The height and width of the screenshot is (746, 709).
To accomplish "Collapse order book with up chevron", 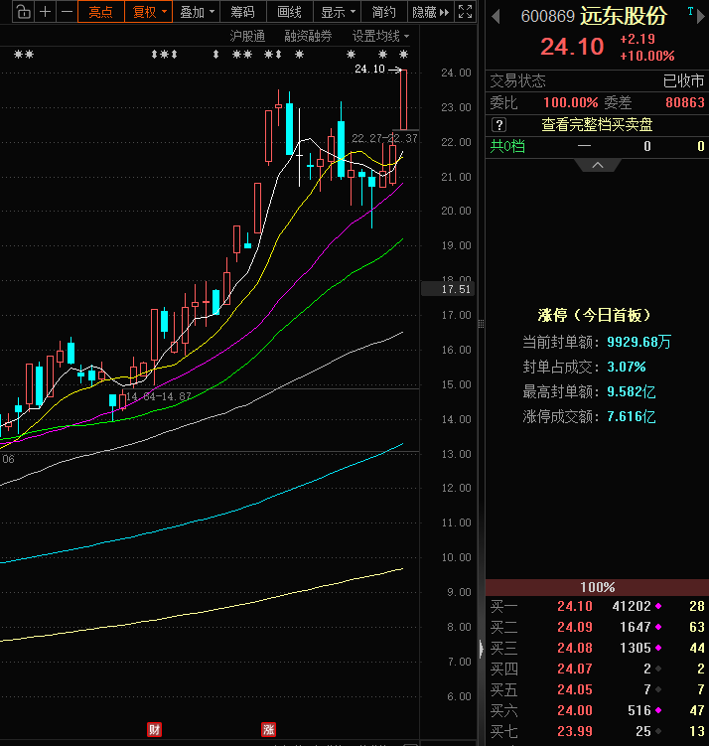I will pos(598,165).
